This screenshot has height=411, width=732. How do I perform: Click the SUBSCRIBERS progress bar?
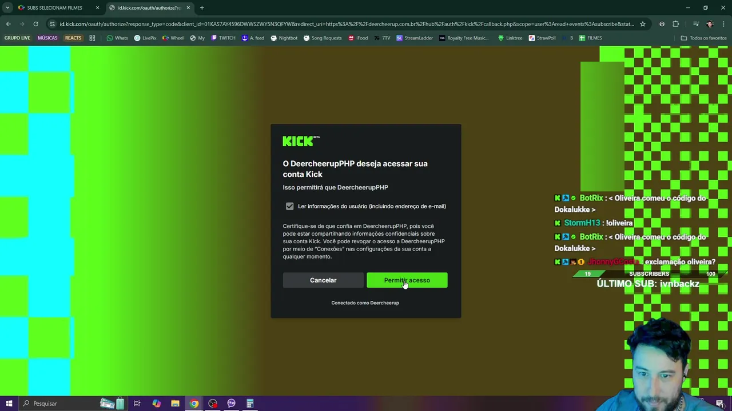pos(649,274)
